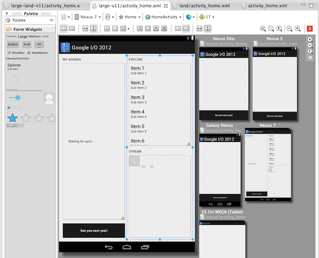Image resolution: width=319 pixels, height=258 pixels.
Task: Click the See you next year! button
Action: 94,230
